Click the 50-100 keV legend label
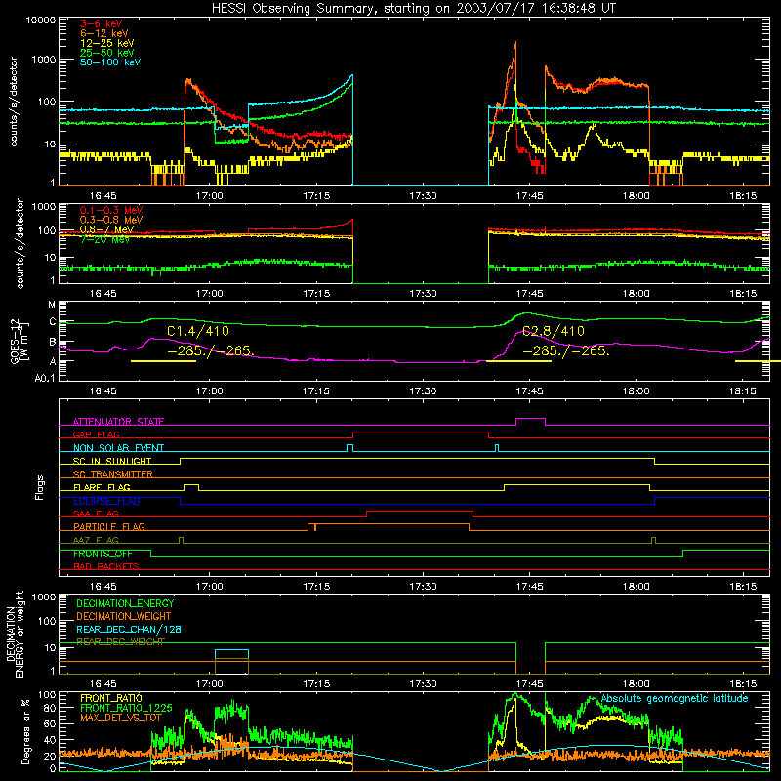 (x=110, y=62)
